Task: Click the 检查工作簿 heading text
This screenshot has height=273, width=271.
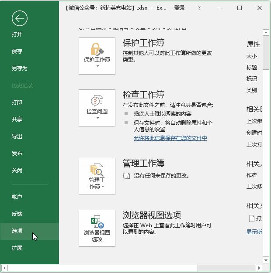Action: pyautogui.click(x=143, y=95)
